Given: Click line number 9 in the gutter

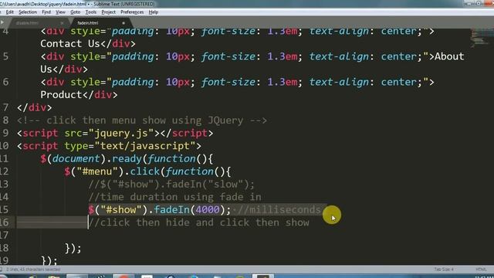Looking at the screenshot, I should pyautogui.click(x=5, y=133).
